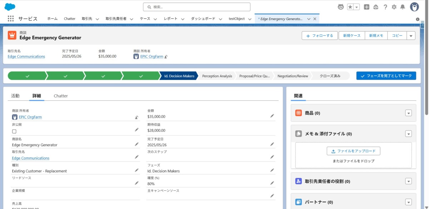Close the Edge Emergency Generator tab
Screen dimensions: 429x209
click(x=315, y=19)
